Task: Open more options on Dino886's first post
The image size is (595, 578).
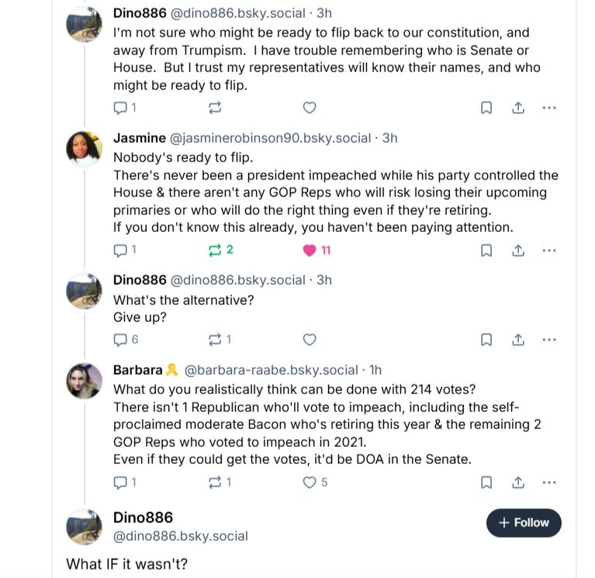Action: point(549,108)
